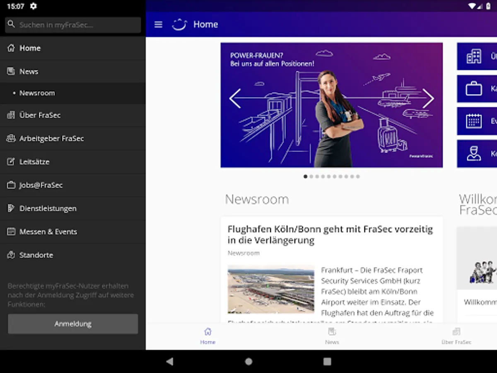Click the Dienstleistungen icon in sidebar

(x=11, y=208)
